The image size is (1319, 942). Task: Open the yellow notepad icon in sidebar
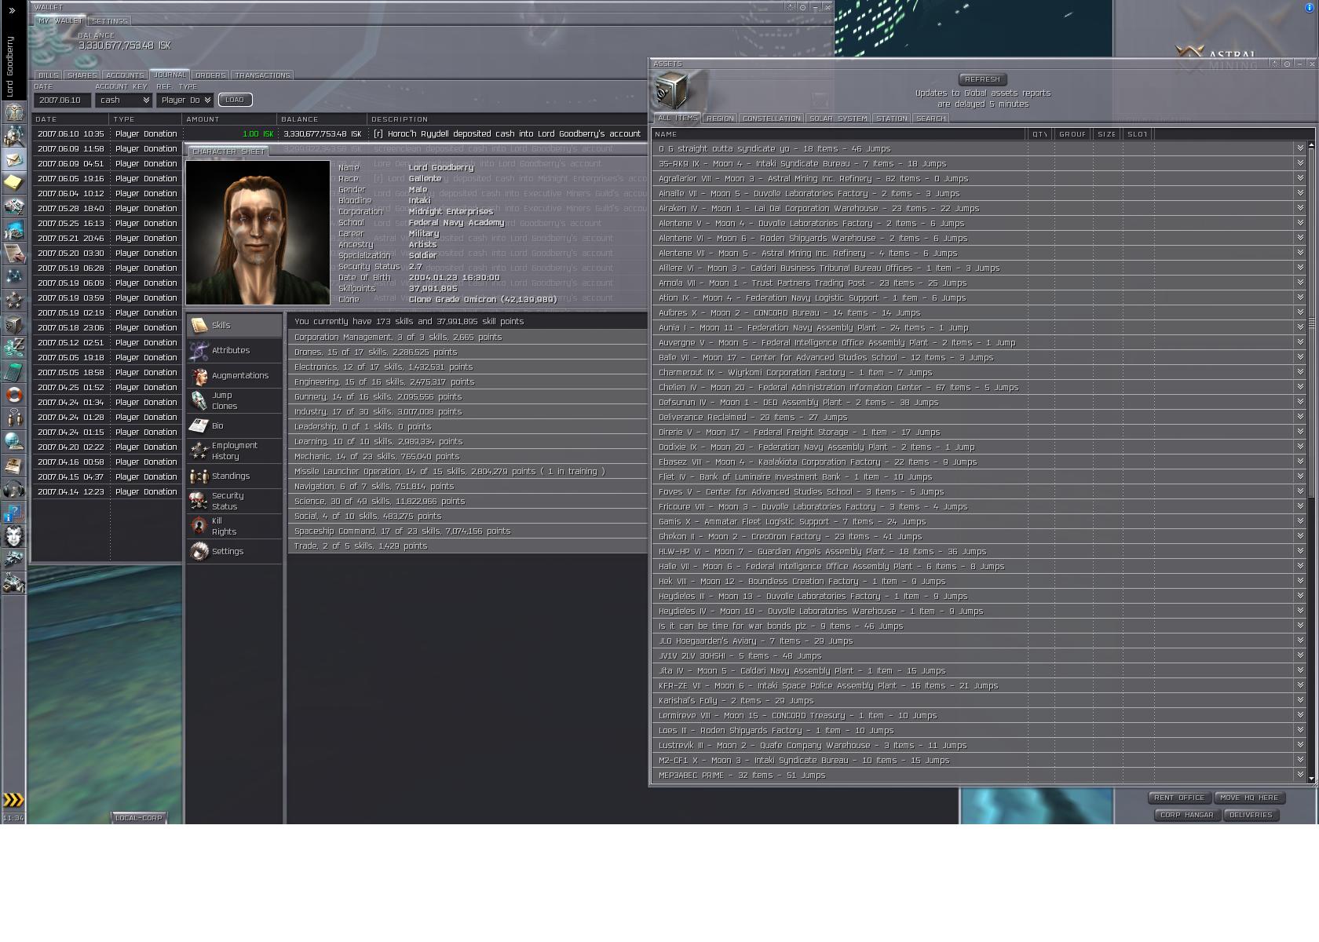pyautogui.click(x=14, y=182)
